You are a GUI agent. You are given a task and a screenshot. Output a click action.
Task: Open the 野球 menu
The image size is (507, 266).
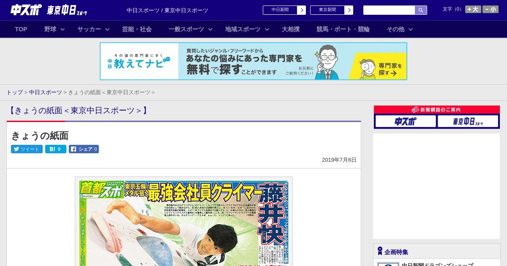pos(50,29)
